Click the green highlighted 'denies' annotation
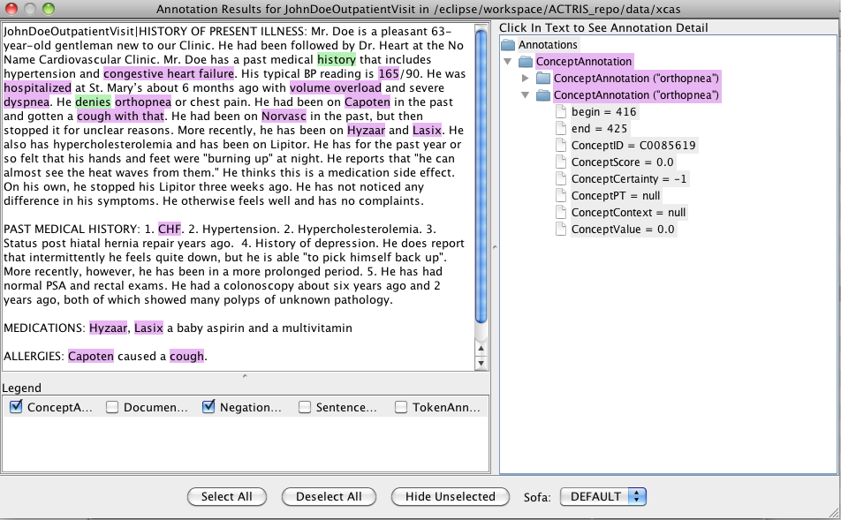Image resolution: width=841 pixels, height=520 pixels. [x=93, y=102]
